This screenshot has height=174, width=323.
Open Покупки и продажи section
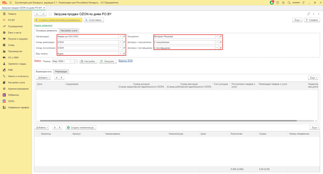click(x=18, y=39)
